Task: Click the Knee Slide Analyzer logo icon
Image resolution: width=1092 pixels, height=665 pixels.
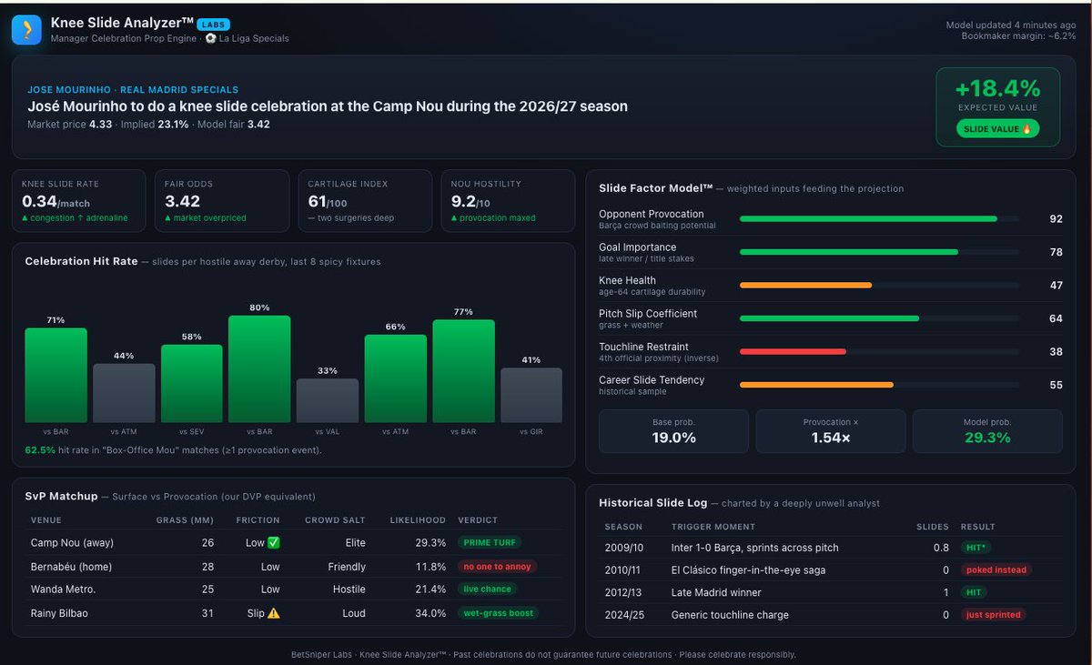Action: pyautogui.click(x=26, y=30)
